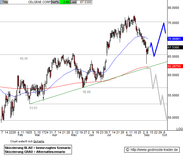The height and width of the screenshot is (158, 183).
Task: Click the gray alternative scenario arrow tip
Action: click(x=166, y=119)
